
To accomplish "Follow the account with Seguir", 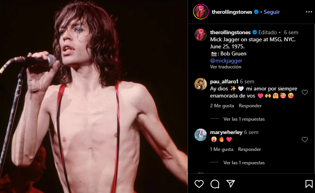I will (272, 12).
